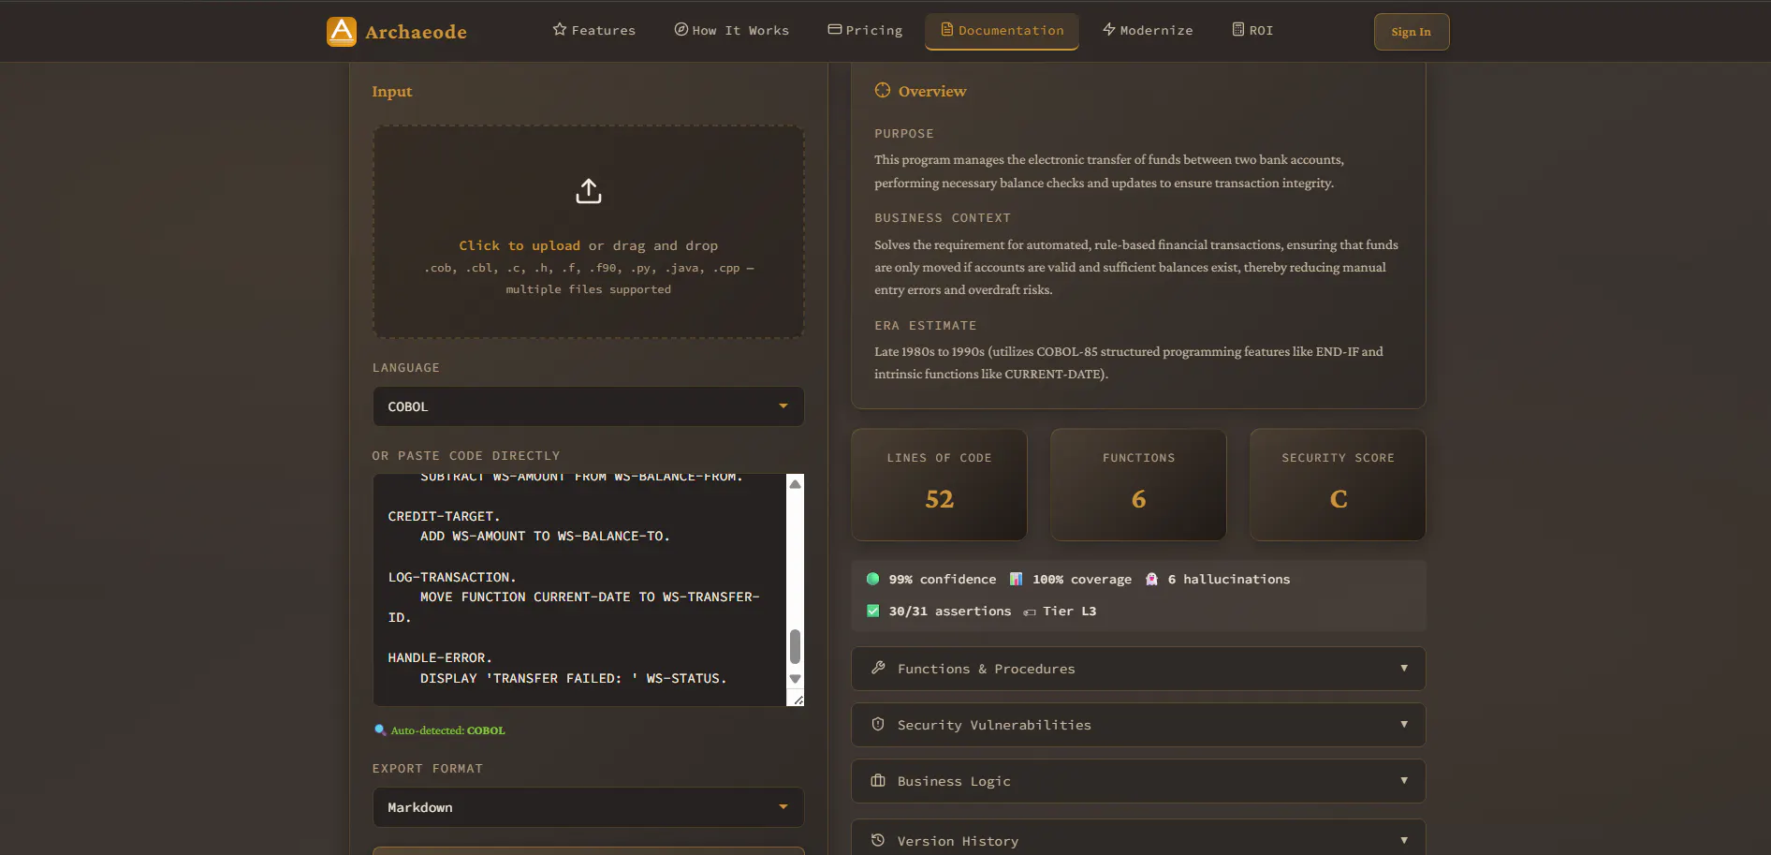Viewport: 1771px width, 855px height.
Task: Click the Tier L3 tag icon
Action: 1030,612
